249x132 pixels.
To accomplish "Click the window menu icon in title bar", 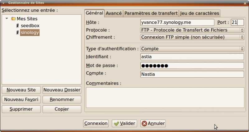I will [x=3, y=2].
